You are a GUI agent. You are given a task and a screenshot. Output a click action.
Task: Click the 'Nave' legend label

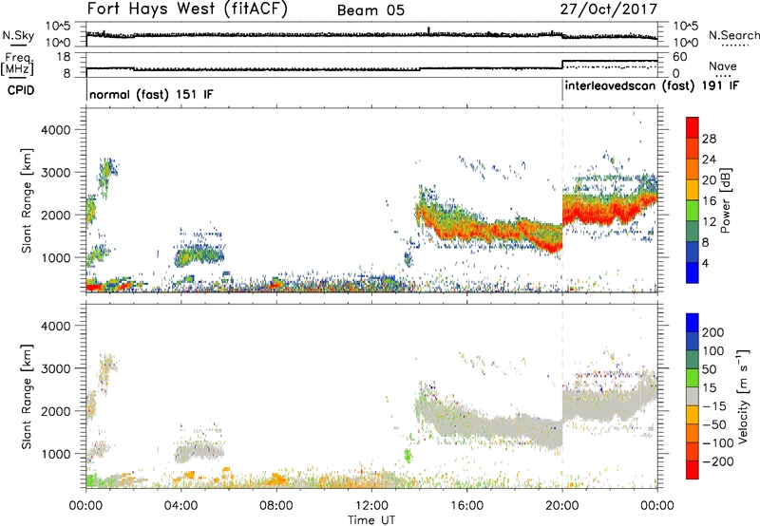tap(723, 66)
